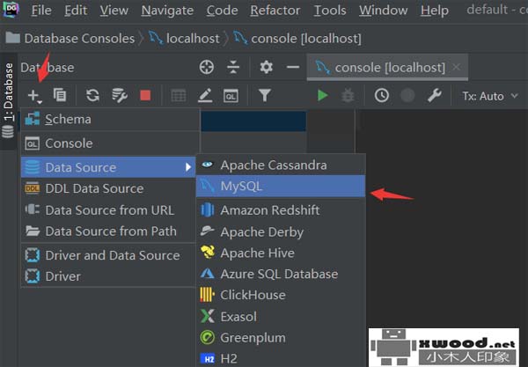528x367 pixels.
Task: Close the console [localhost] tab
Action: 456,67
